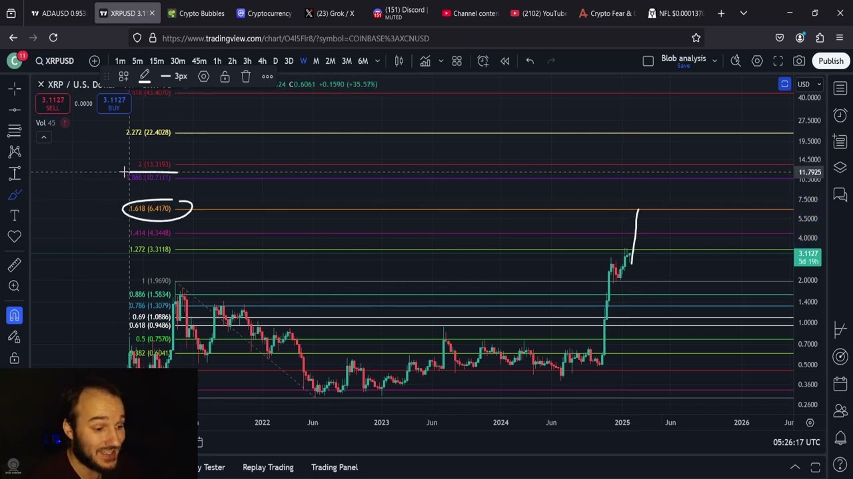Toggle lock all drawings in sidebar

coord(15,359)
